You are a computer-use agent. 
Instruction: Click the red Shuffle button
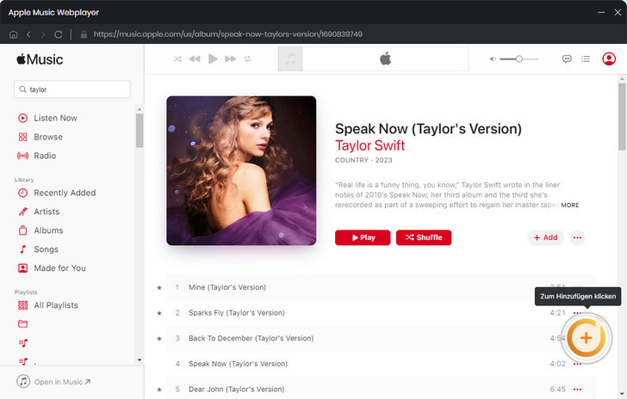[x=424, y=237]
